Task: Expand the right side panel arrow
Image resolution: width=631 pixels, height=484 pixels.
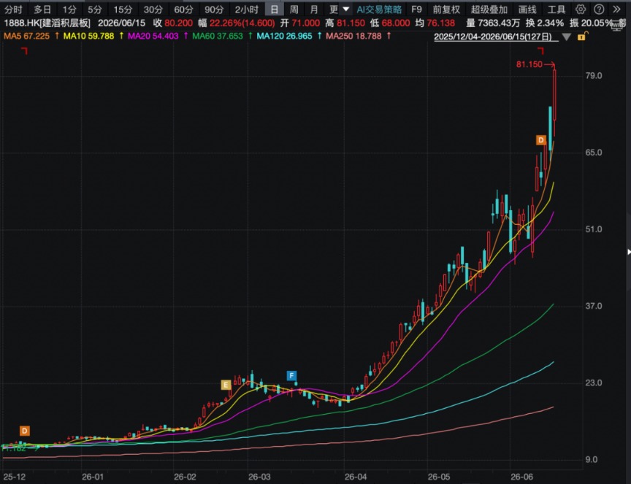Action: pos(629,252)
